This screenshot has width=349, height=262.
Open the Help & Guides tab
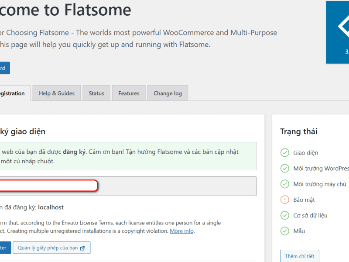[x=57, y=93]
